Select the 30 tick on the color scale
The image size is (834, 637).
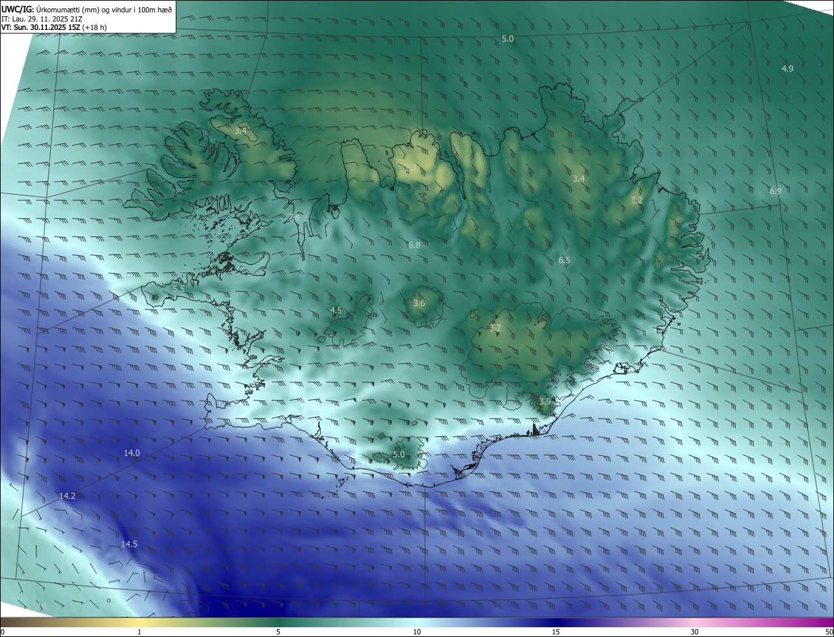pos(695,632)
